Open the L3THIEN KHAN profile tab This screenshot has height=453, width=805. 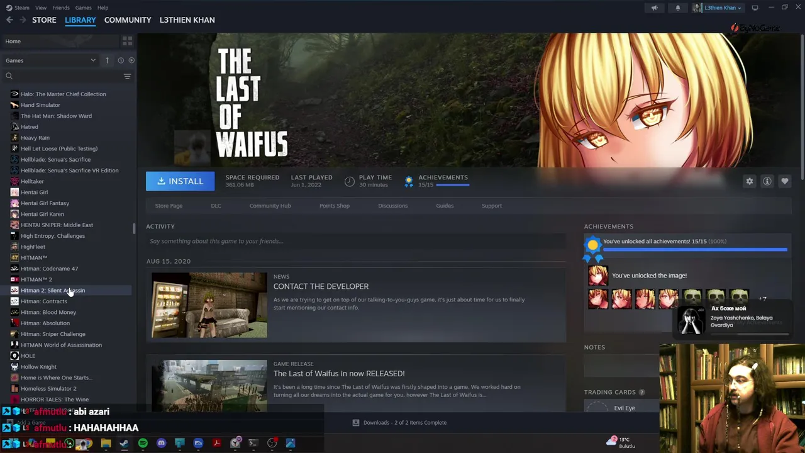click(187, 20)
